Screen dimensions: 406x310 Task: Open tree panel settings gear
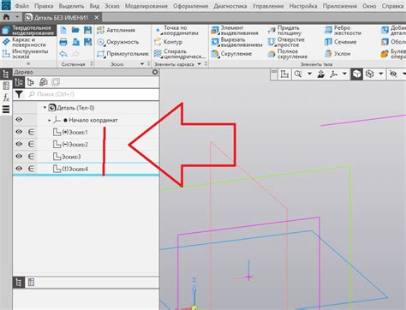click(155, 72)
